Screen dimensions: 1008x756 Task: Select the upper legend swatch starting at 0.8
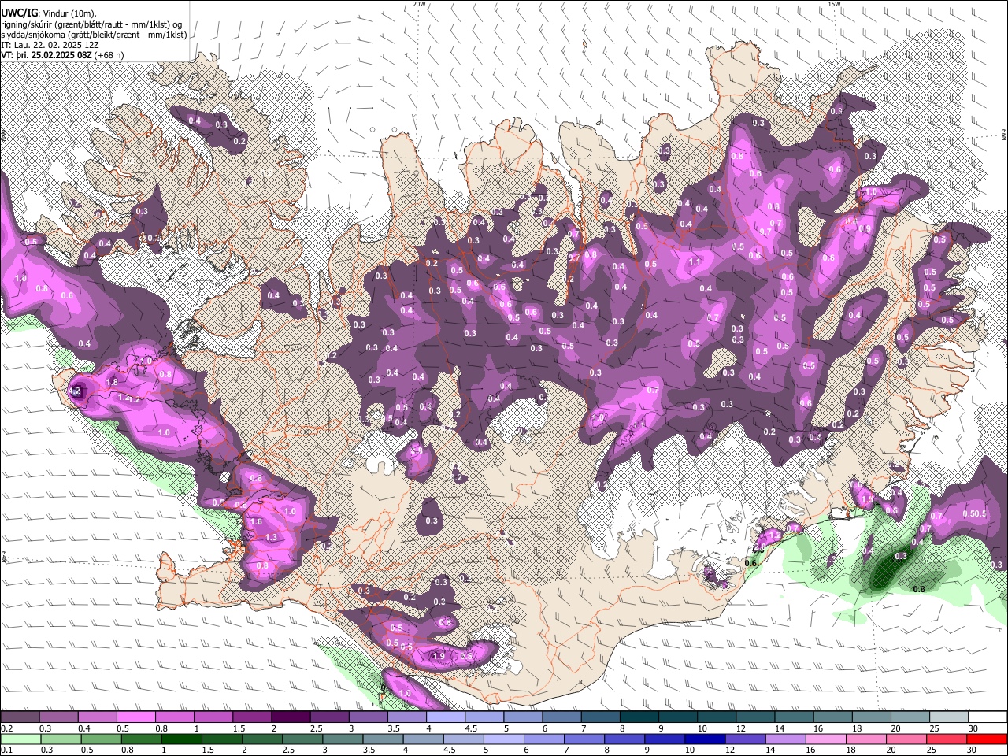(175, 717)
